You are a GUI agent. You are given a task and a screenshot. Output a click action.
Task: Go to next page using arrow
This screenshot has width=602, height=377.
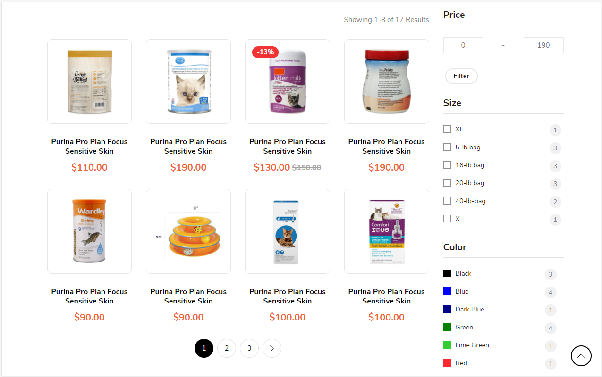tap(272, 348)
